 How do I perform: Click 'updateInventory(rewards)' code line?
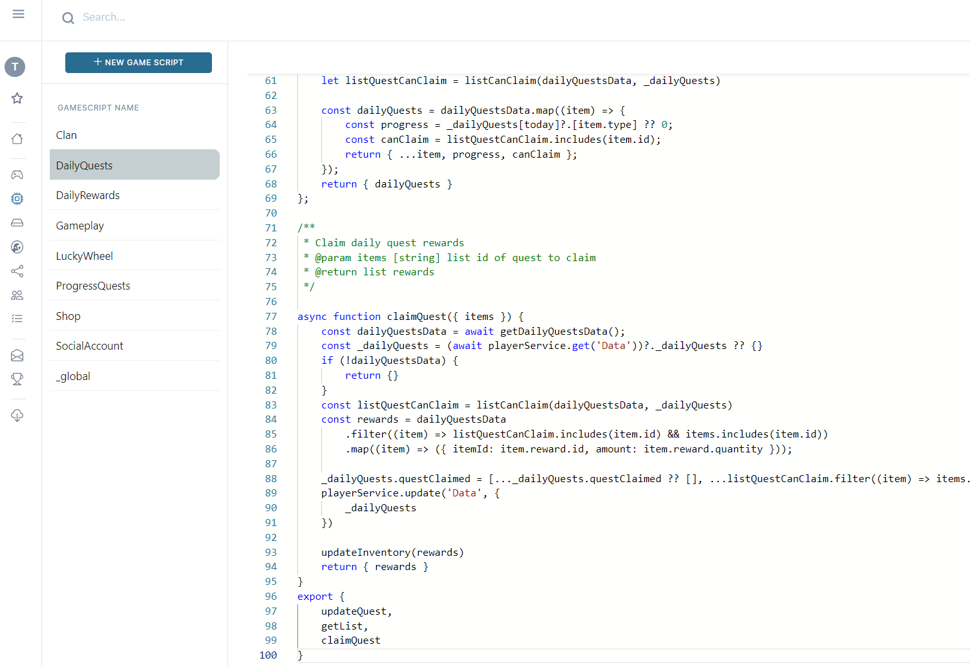click(x=392, y=553)
